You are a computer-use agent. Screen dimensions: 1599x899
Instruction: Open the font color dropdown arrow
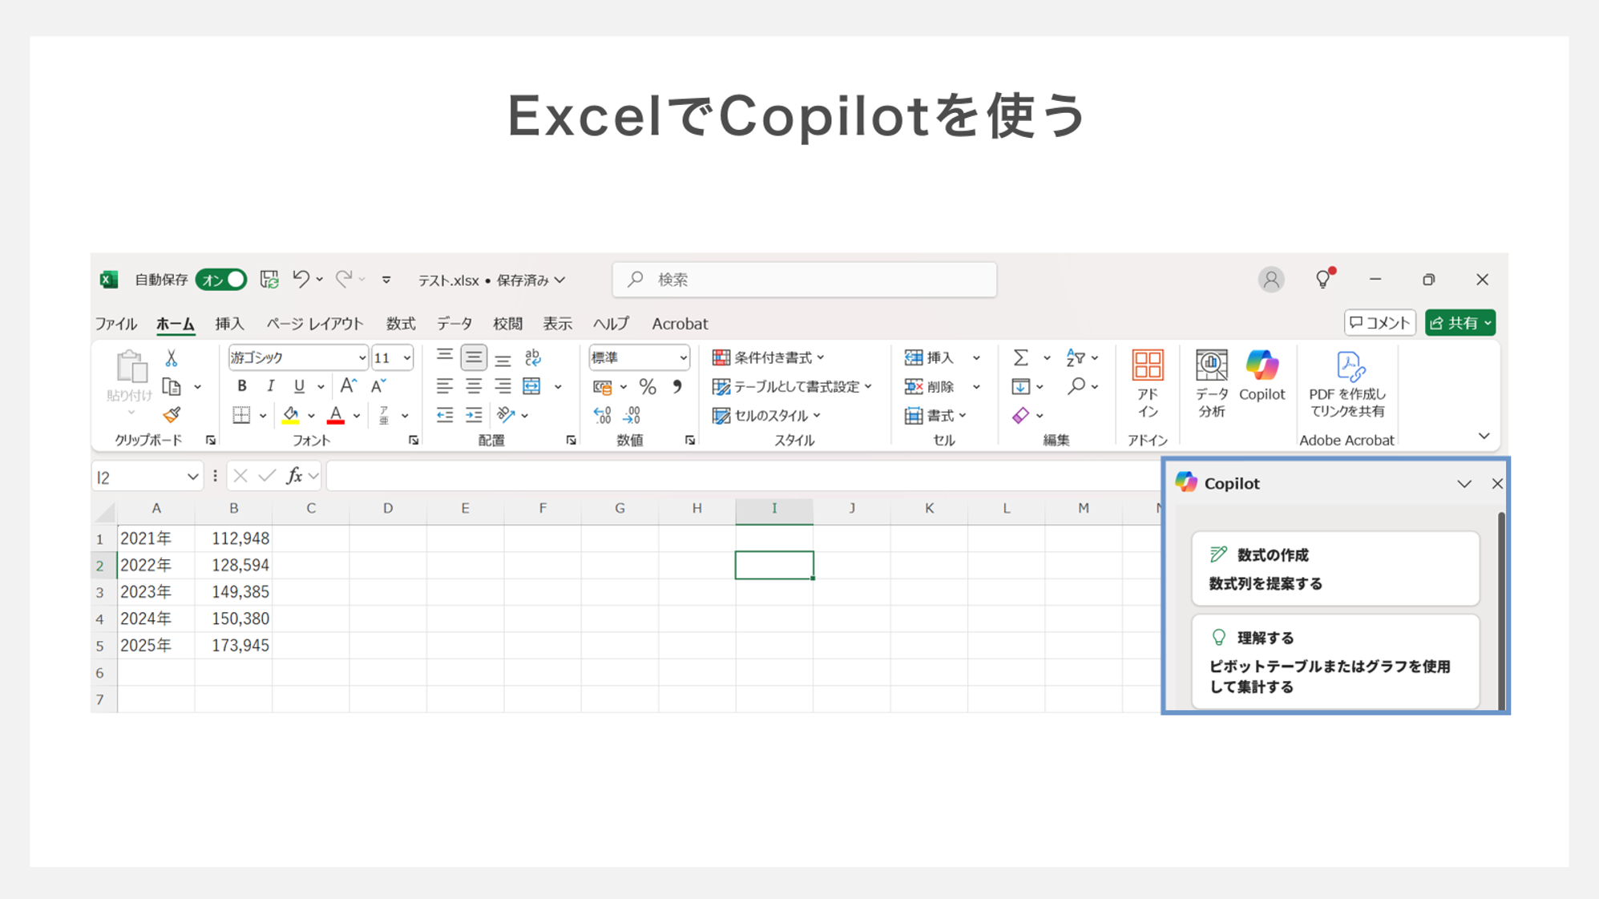(x=357, y=416)
